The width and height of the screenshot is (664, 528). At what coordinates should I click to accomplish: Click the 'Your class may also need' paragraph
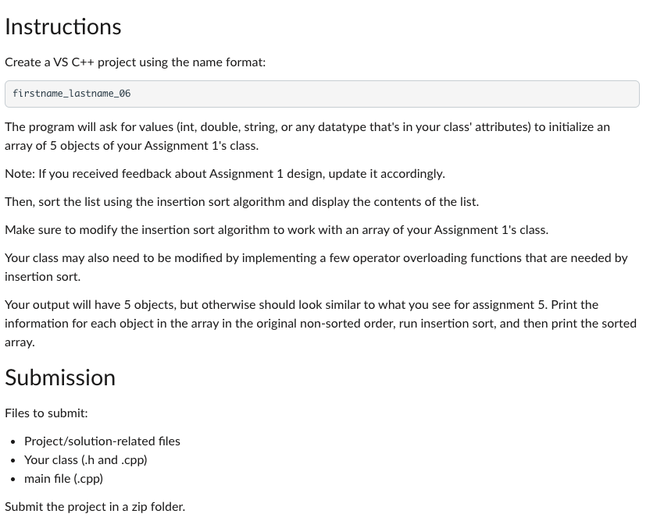point(316,268)
